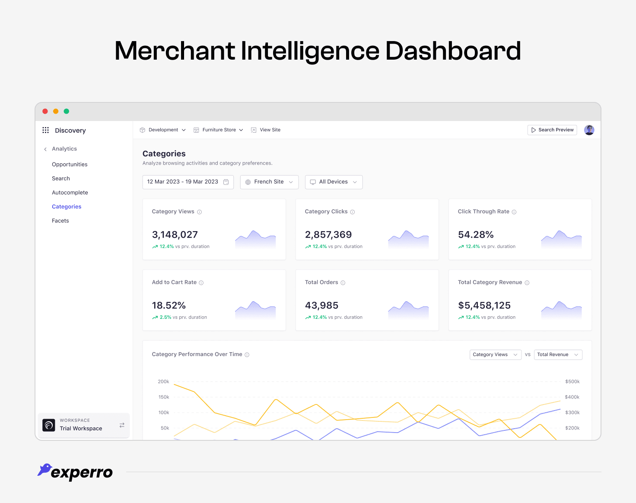The image size is (636, 503).
Task: Open Search in the sidebar
Action: pos(61,178)
